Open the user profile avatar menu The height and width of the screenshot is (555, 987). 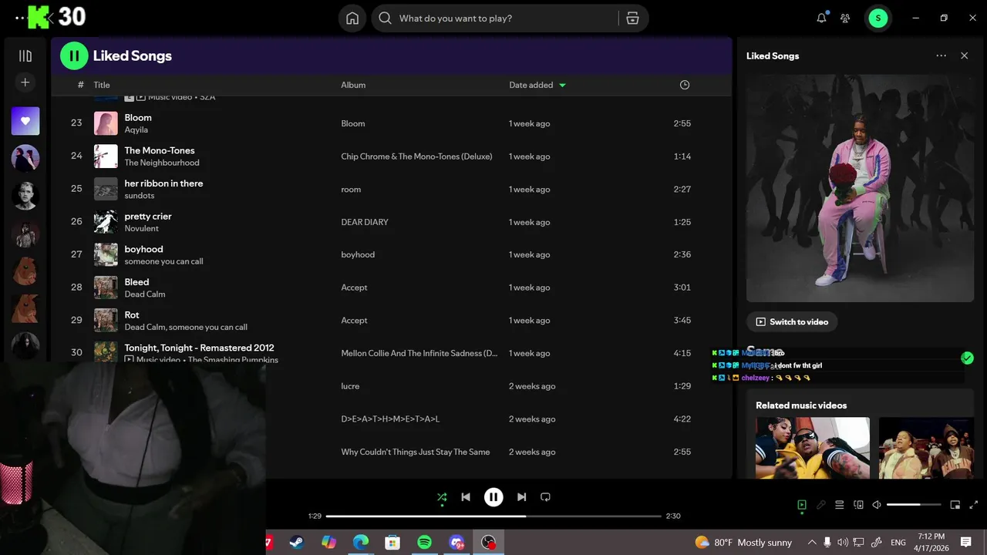point(878,18)
